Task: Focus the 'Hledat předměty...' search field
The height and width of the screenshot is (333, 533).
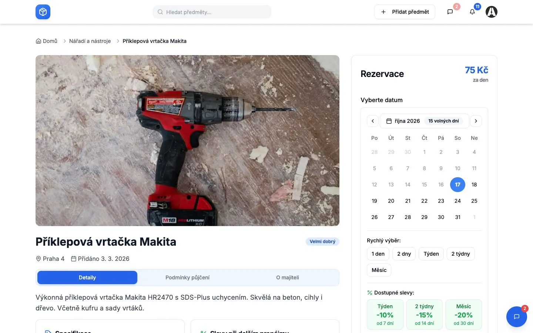Action: click(x=212, y=12)
